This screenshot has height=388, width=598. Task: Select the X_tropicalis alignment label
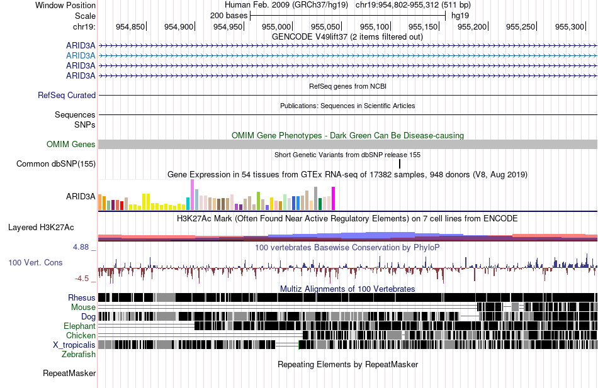(74, 345)
